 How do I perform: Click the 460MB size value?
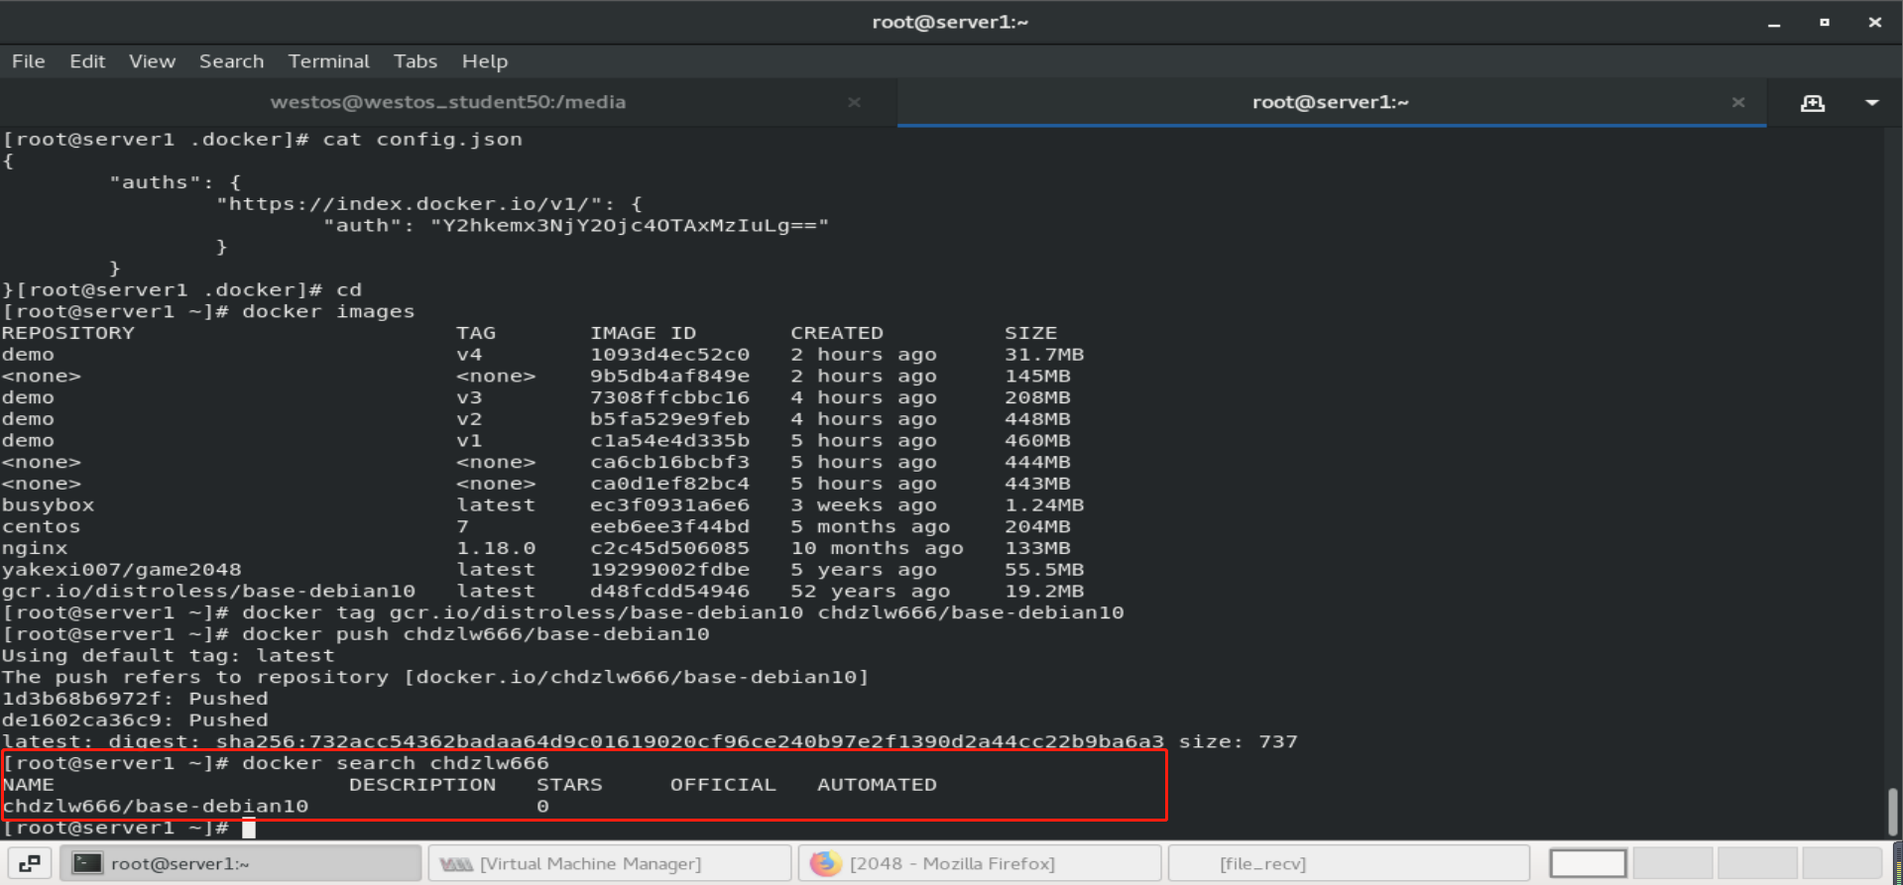click(x=1037, y=441)
